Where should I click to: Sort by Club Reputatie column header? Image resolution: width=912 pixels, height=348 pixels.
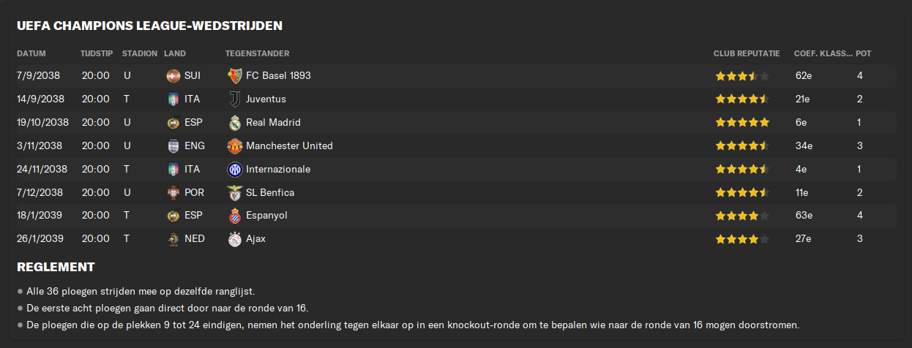pos(747,54)
